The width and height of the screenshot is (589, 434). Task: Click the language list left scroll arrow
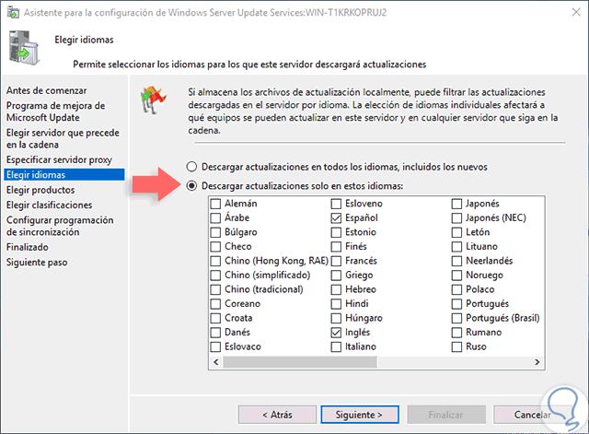point(216,362)
